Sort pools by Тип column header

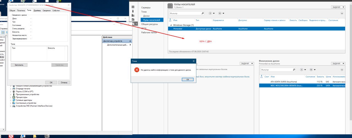[197, 20]
